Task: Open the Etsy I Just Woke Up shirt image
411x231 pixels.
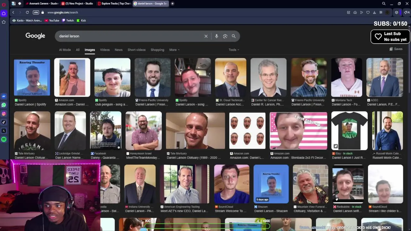Action: coord(349,131)
